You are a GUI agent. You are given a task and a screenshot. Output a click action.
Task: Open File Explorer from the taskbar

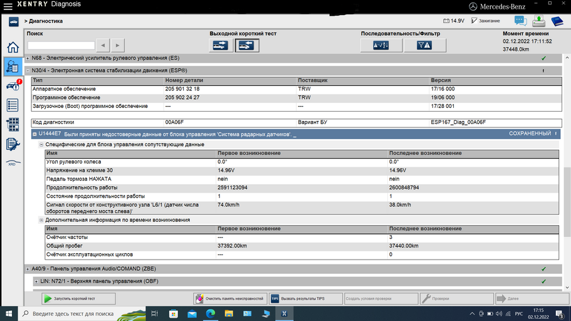click(x=229, y=313)
